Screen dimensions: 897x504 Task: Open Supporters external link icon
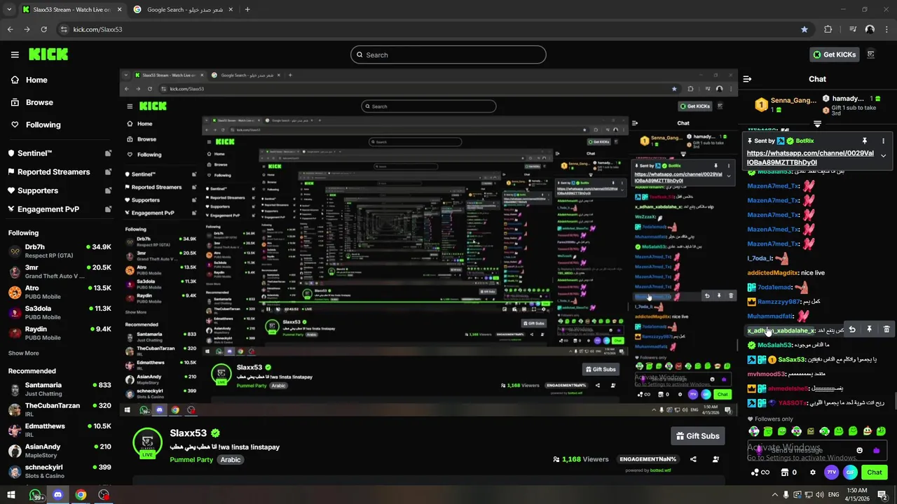pos(108,190)
